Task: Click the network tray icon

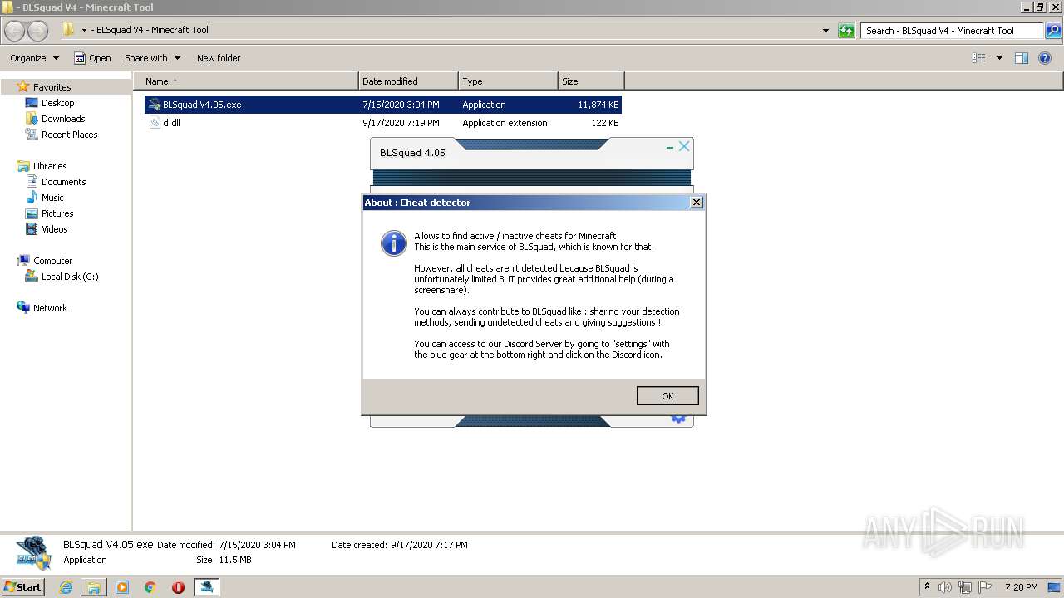Action: click(x=965, y=587)
